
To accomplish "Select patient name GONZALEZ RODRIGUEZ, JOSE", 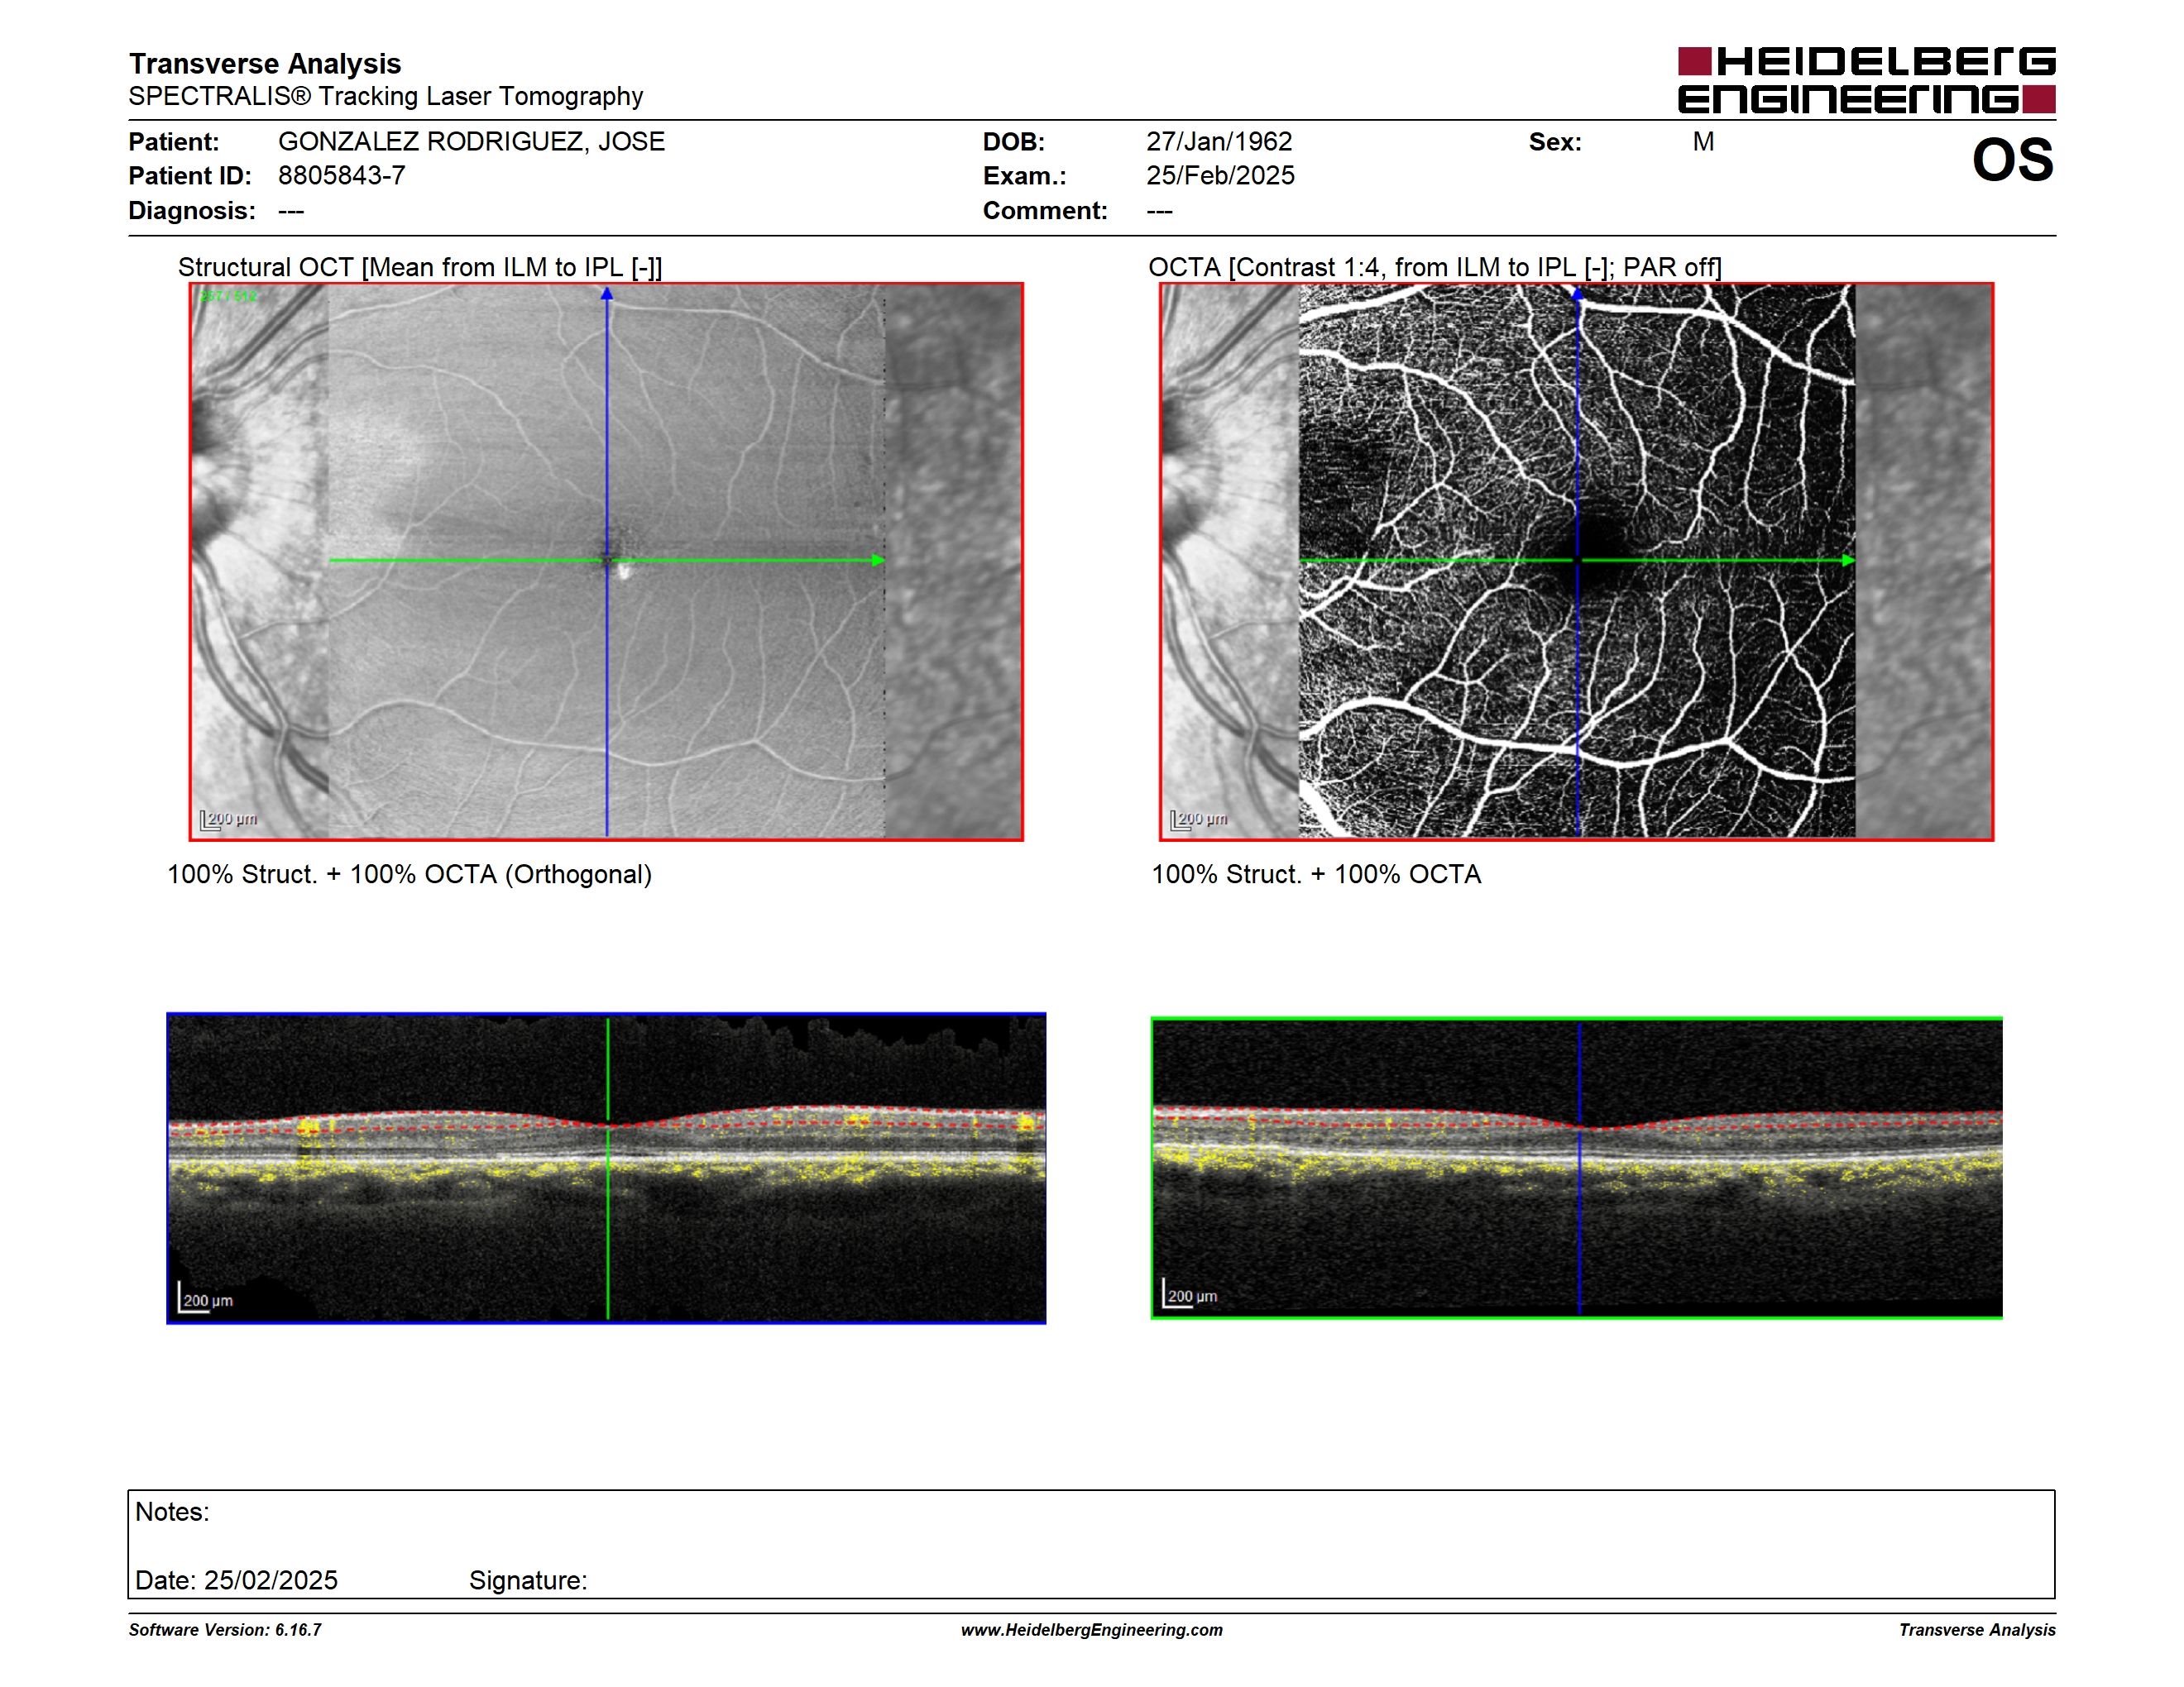I will [x=471, y=141].
